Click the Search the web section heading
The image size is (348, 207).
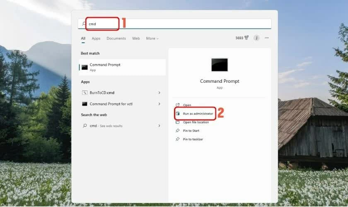point(94,115)
